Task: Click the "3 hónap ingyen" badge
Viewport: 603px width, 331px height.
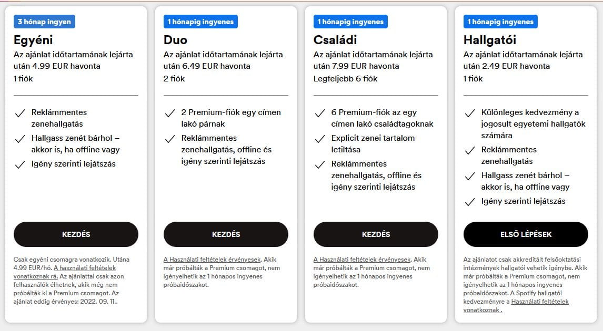Action: pyautogui.click(x=44, y=22)
